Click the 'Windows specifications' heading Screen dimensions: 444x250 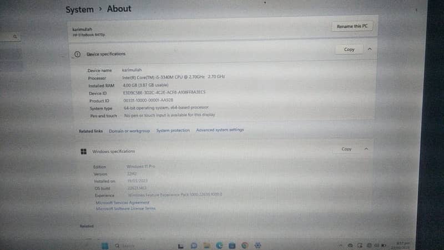tap(114, 151)
